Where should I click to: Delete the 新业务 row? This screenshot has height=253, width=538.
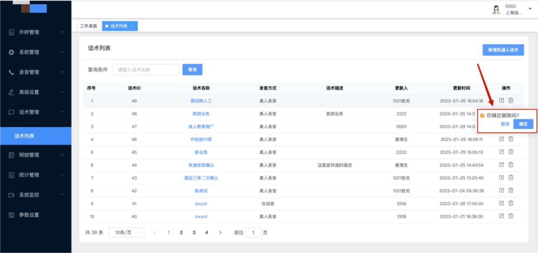coord(511,152)
